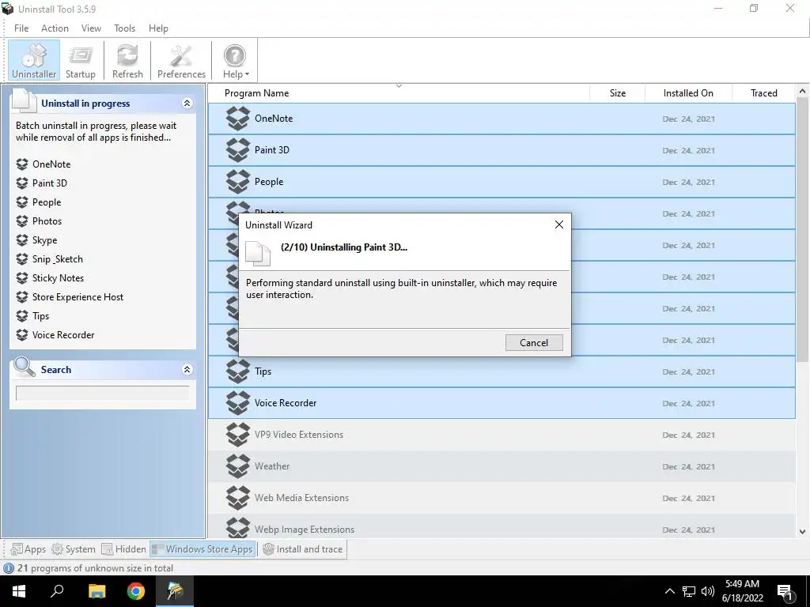Click People icon in sidebar queue
This screenshot has height=607, width=810.
click(x=21, y=202)
